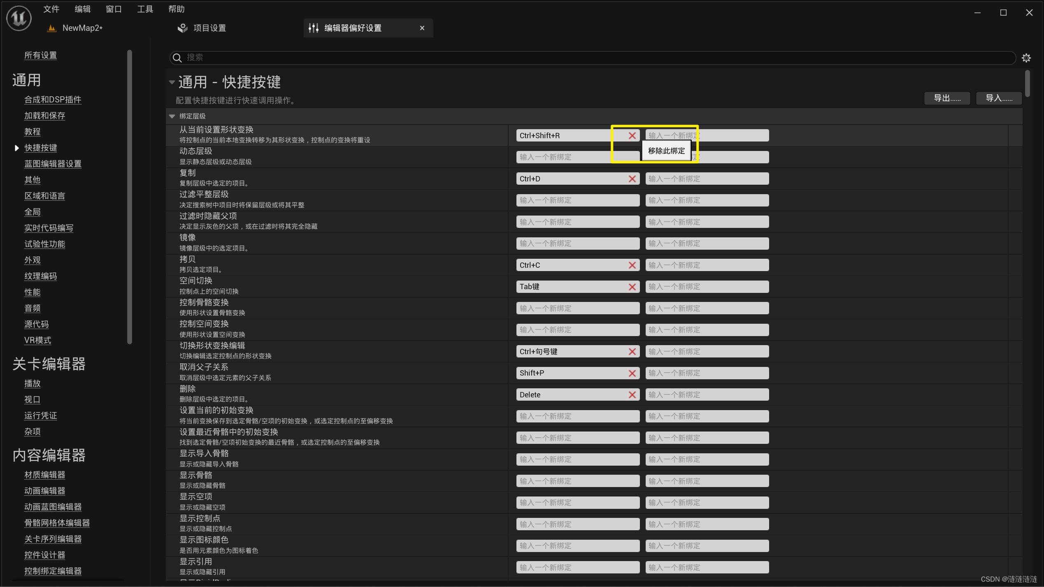1044x587 pixels.
Task: Open 蓝图编辑器设置 in sidebar
Action: click(x=53, y=164)
